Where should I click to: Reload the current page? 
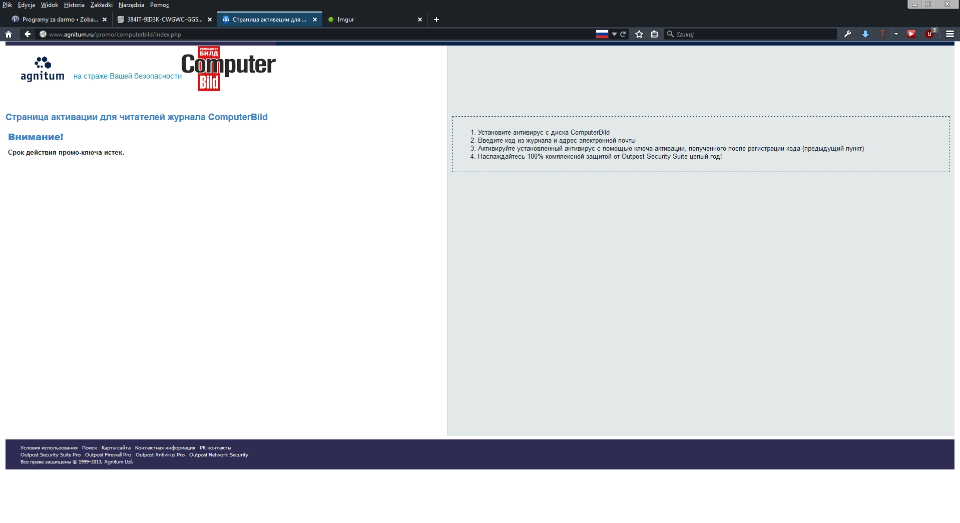(623, 34)
